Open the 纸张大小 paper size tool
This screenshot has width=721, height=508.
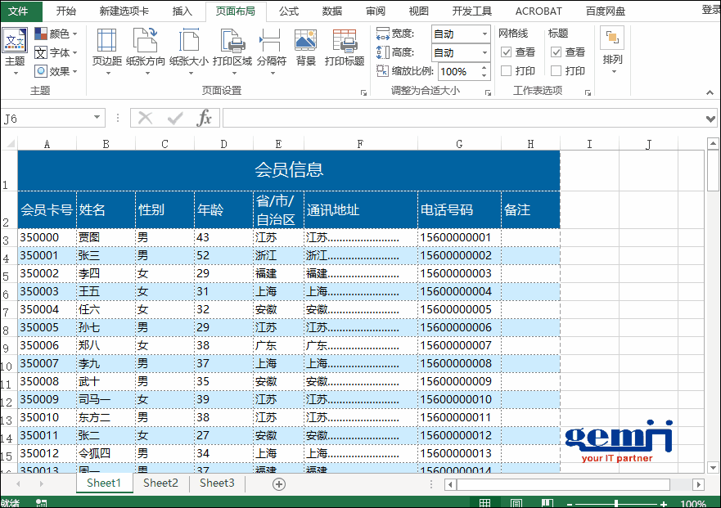189,47
